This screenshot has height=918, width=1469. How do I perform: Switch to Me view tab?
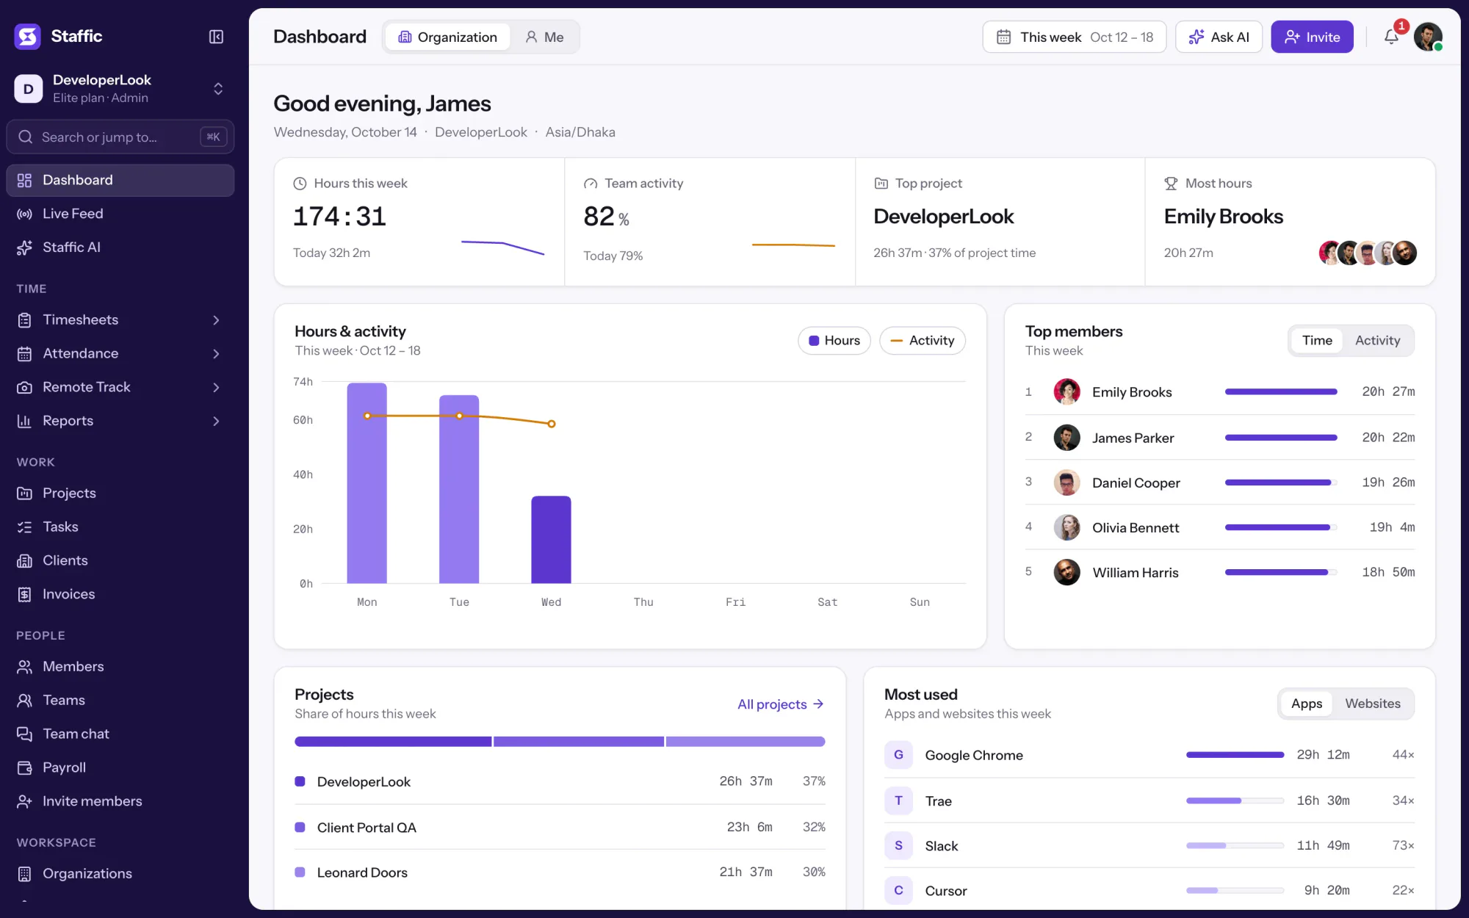click(x=544, y=37)
